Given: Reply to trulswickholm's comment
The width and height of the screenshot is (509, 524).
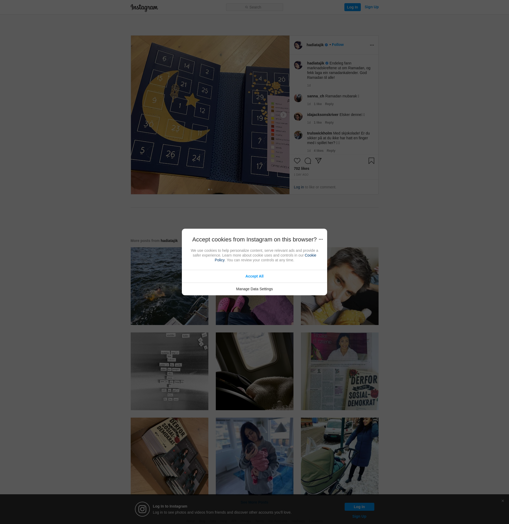Looking at the screenshot, I should pos(331,151).
